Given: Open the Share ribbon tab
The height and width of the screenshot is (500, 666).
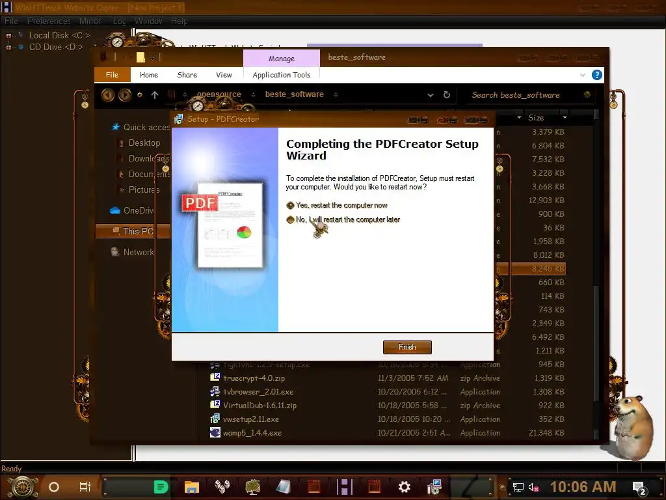Looking at the screenshot, I should 187,75.
